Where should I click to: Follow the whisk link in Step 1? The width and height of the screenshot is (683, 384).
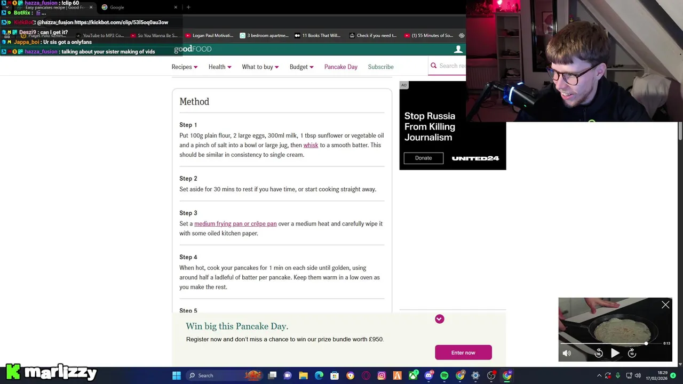point(311,145)
